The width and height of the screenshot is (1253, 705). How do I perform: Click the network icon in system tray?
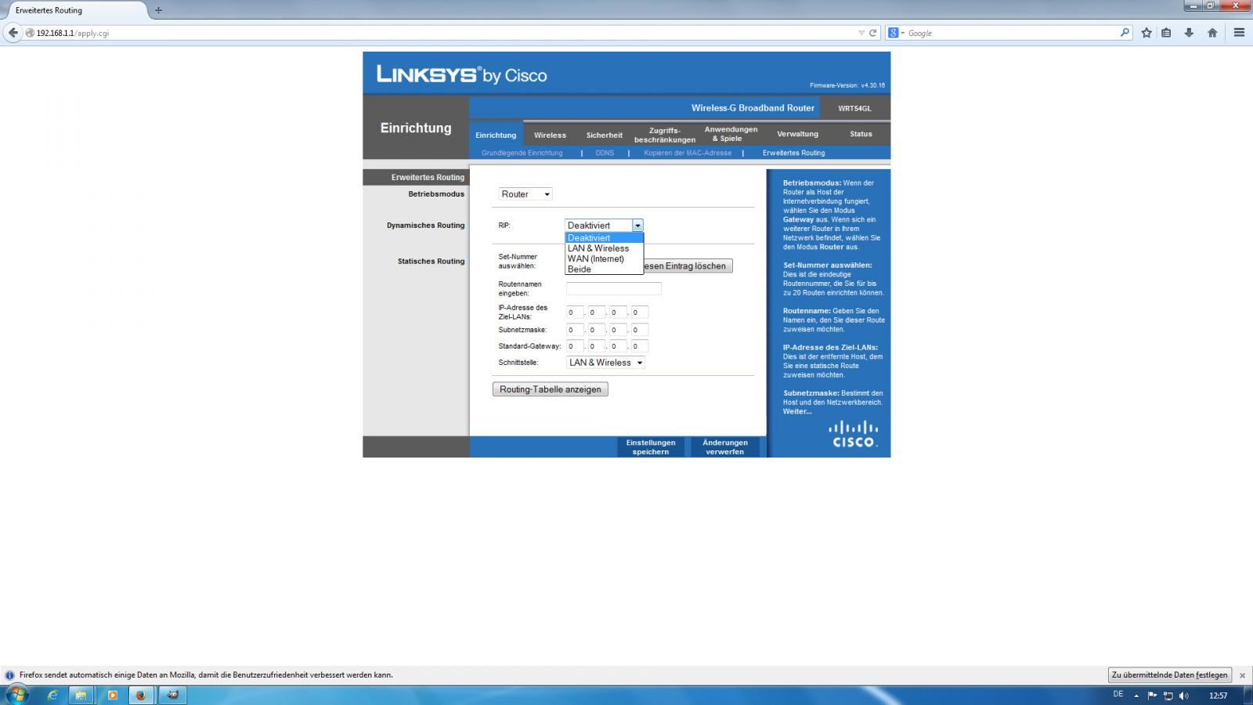coord(1168,696)
